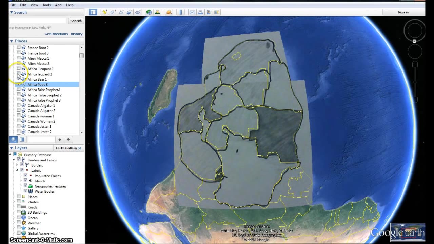Click the Save Image toolbar icon
This screenshot has width=434, height=244.
209,12
